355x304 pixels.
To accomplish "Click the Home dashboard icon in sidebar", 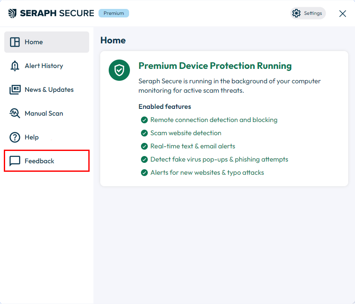I will click(x=15, y=42).
